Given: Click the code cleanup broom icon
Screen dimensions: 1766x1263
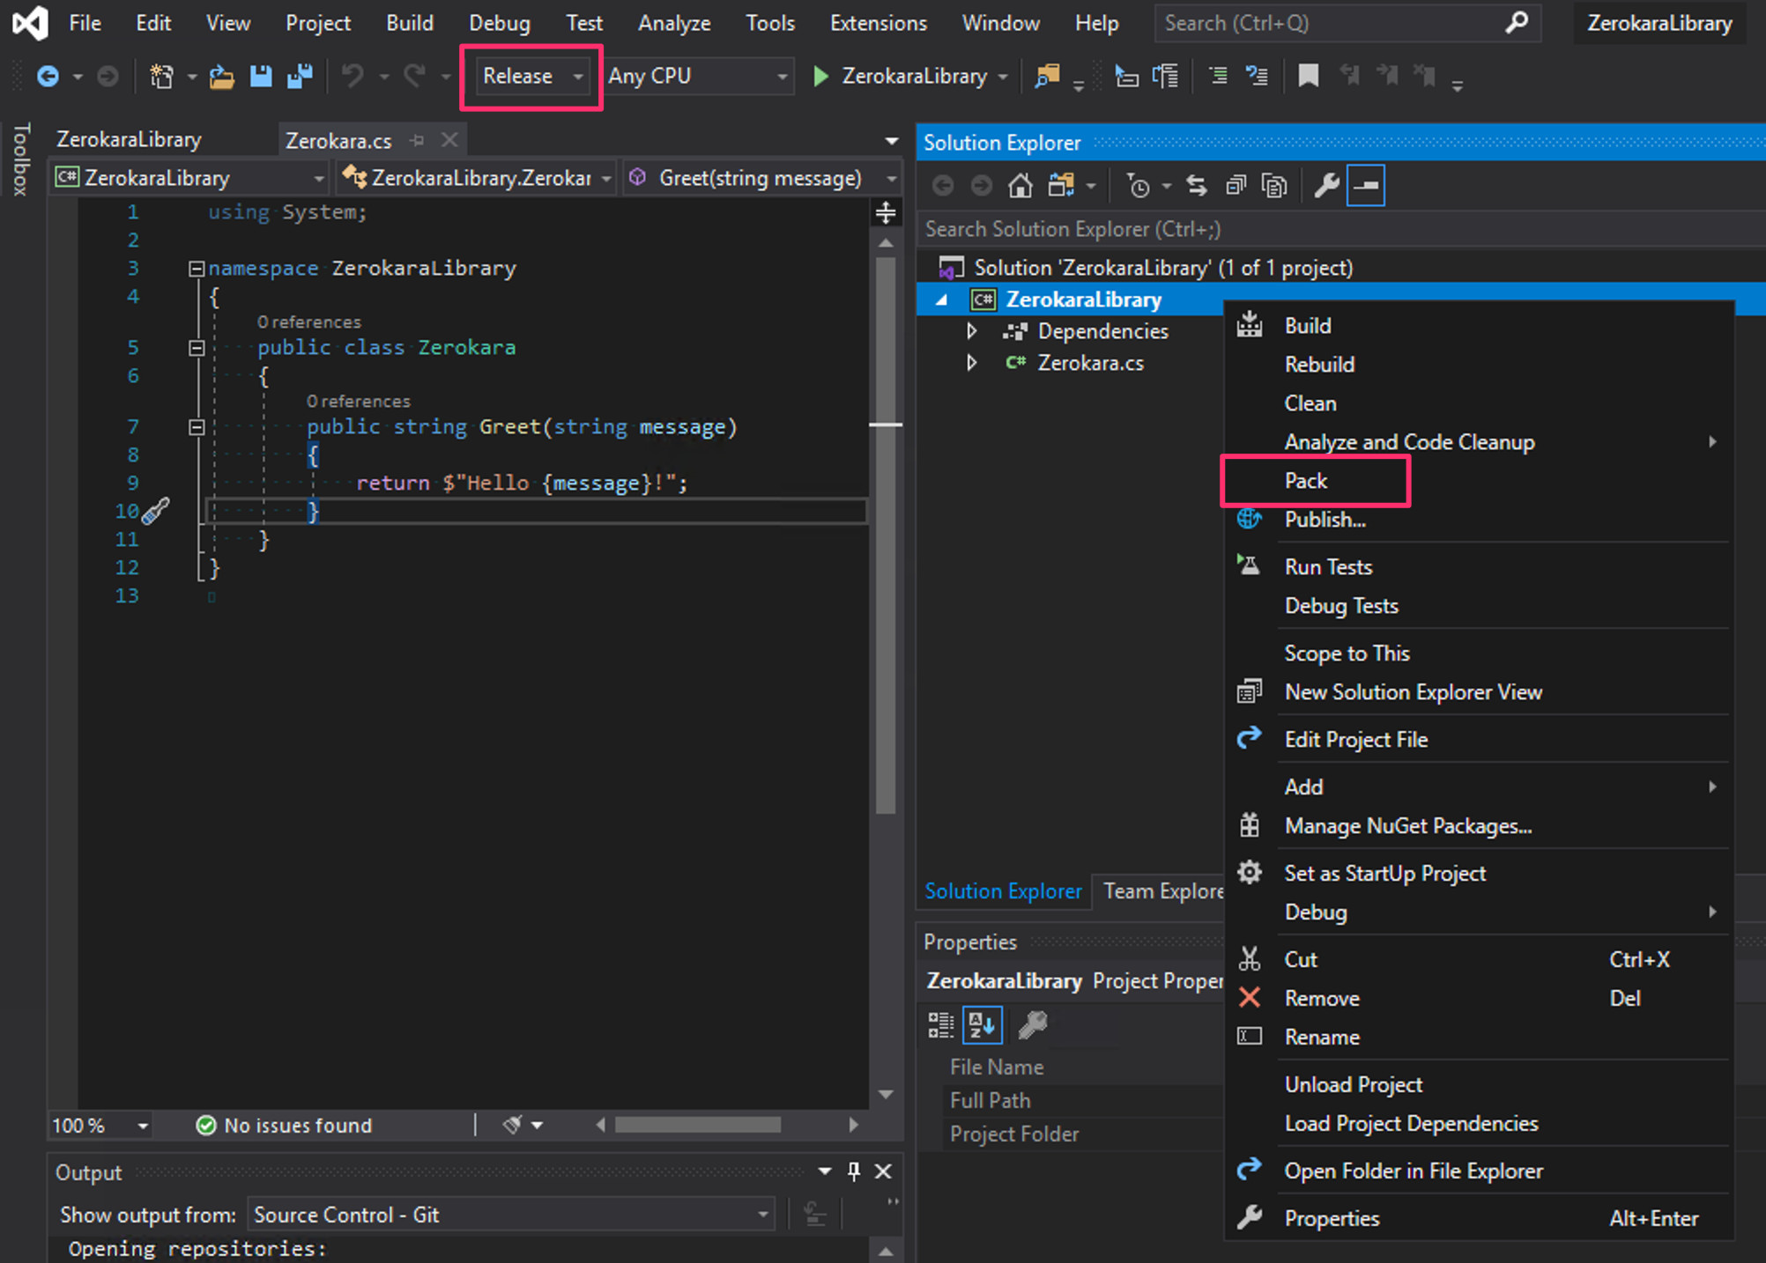Looking at the screenshot, I should 513,1125.
